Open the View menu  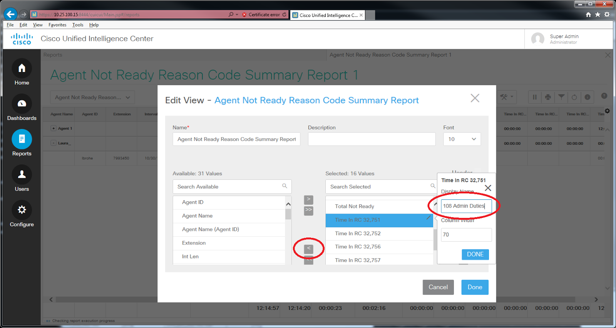point(38,25)
